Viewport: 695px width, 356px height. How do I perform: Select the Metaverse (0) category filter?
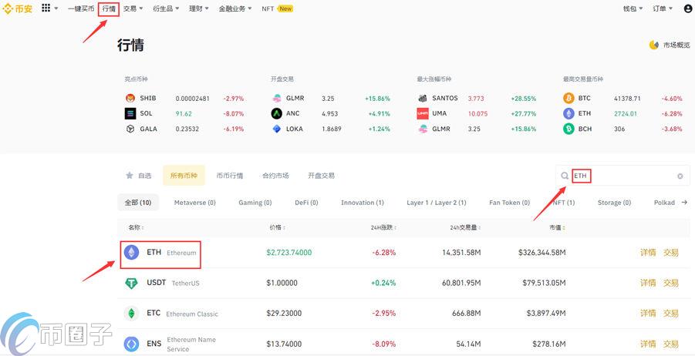pos(194,203)
